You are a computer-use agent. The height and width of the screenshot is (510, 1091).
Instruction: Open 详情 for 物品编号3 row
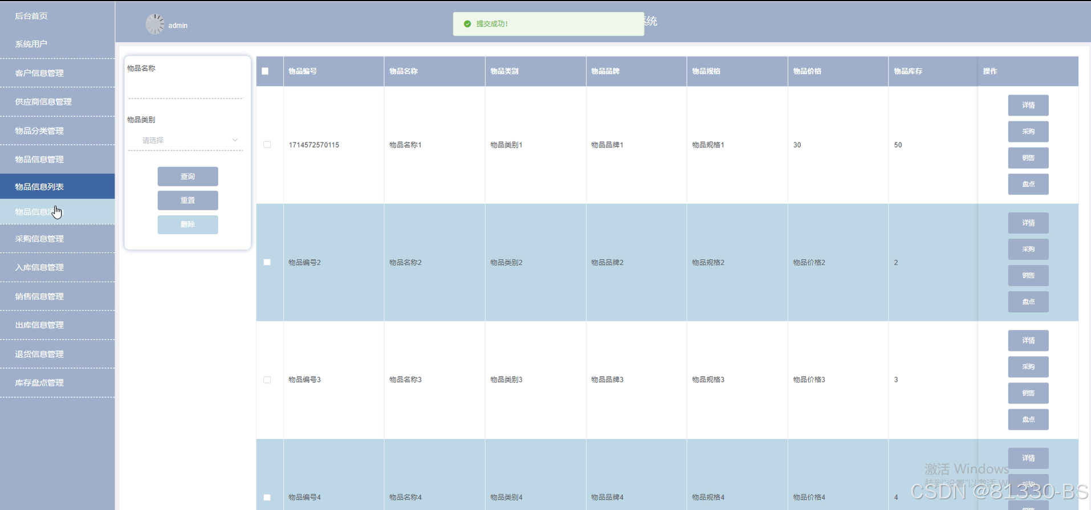[x=1028, y=340]
